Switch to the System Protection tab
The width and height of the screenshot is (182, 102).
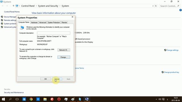54,22
